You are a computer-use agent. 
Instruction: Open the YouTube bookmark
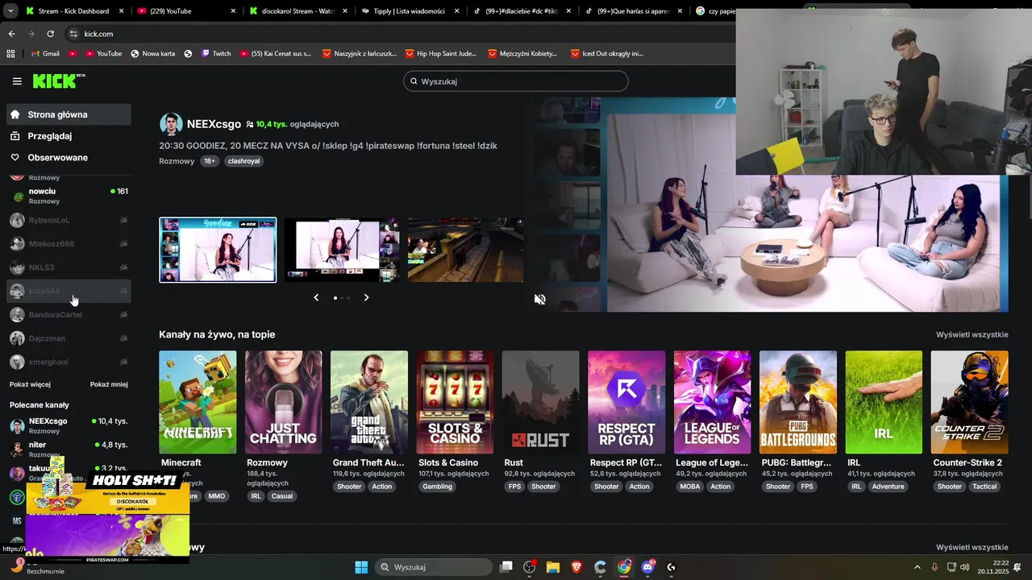click(x=102, y=53)
